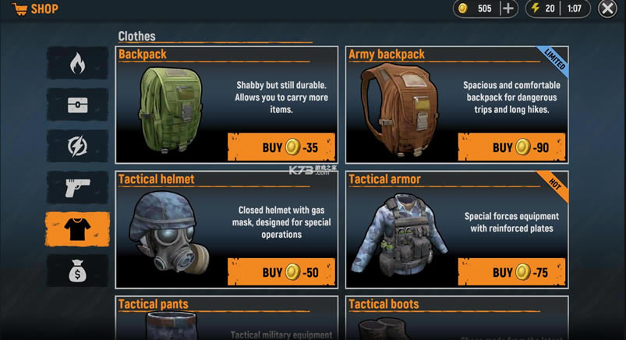Image resolution: width=626 pixels, height=340 pixels.
Task: Select the brown Army backpack image
Action: click(399, 109)
